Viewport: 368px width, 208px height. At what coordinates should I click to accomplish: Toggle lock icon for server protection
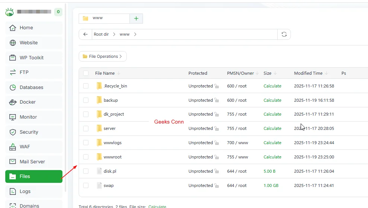pos(216,129)
